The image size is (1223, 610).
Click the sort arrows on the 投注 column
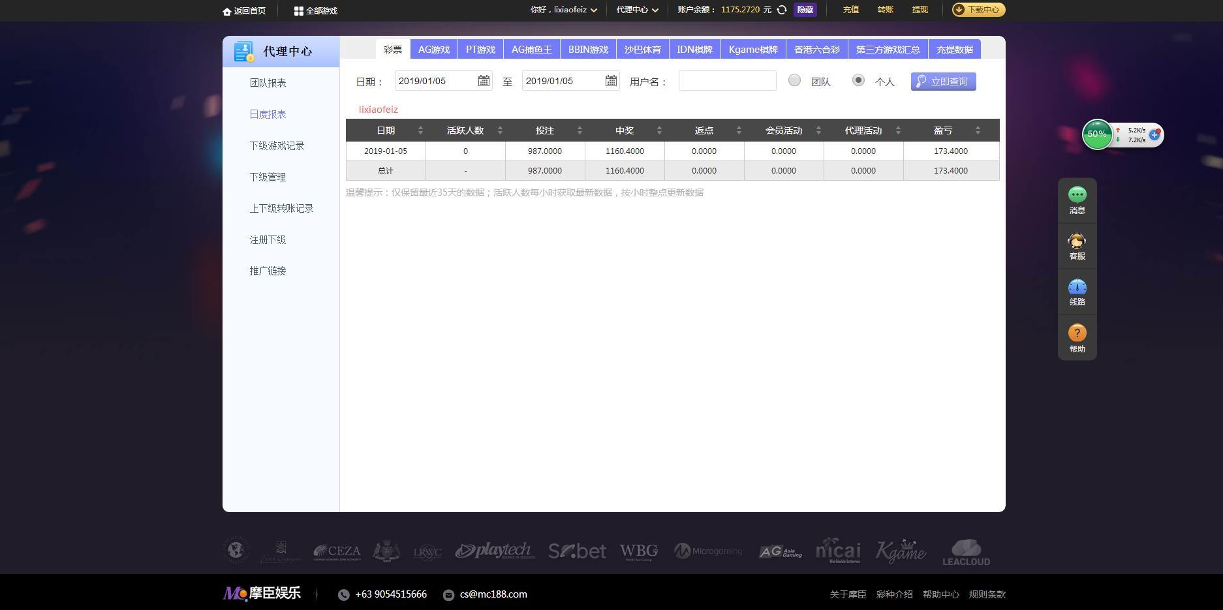(x=580, y=130)
